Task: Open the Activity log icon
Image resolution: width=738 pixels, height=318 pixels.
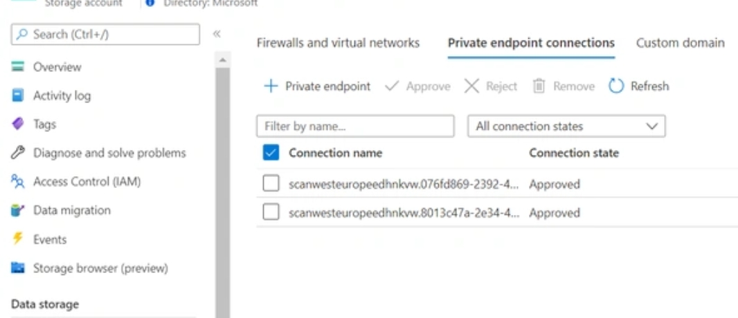Action: coord(19,96)
